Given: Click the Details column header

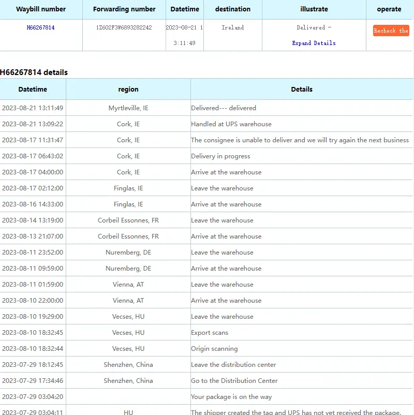Looking at the screenshot, I should [x=302, y=89].
